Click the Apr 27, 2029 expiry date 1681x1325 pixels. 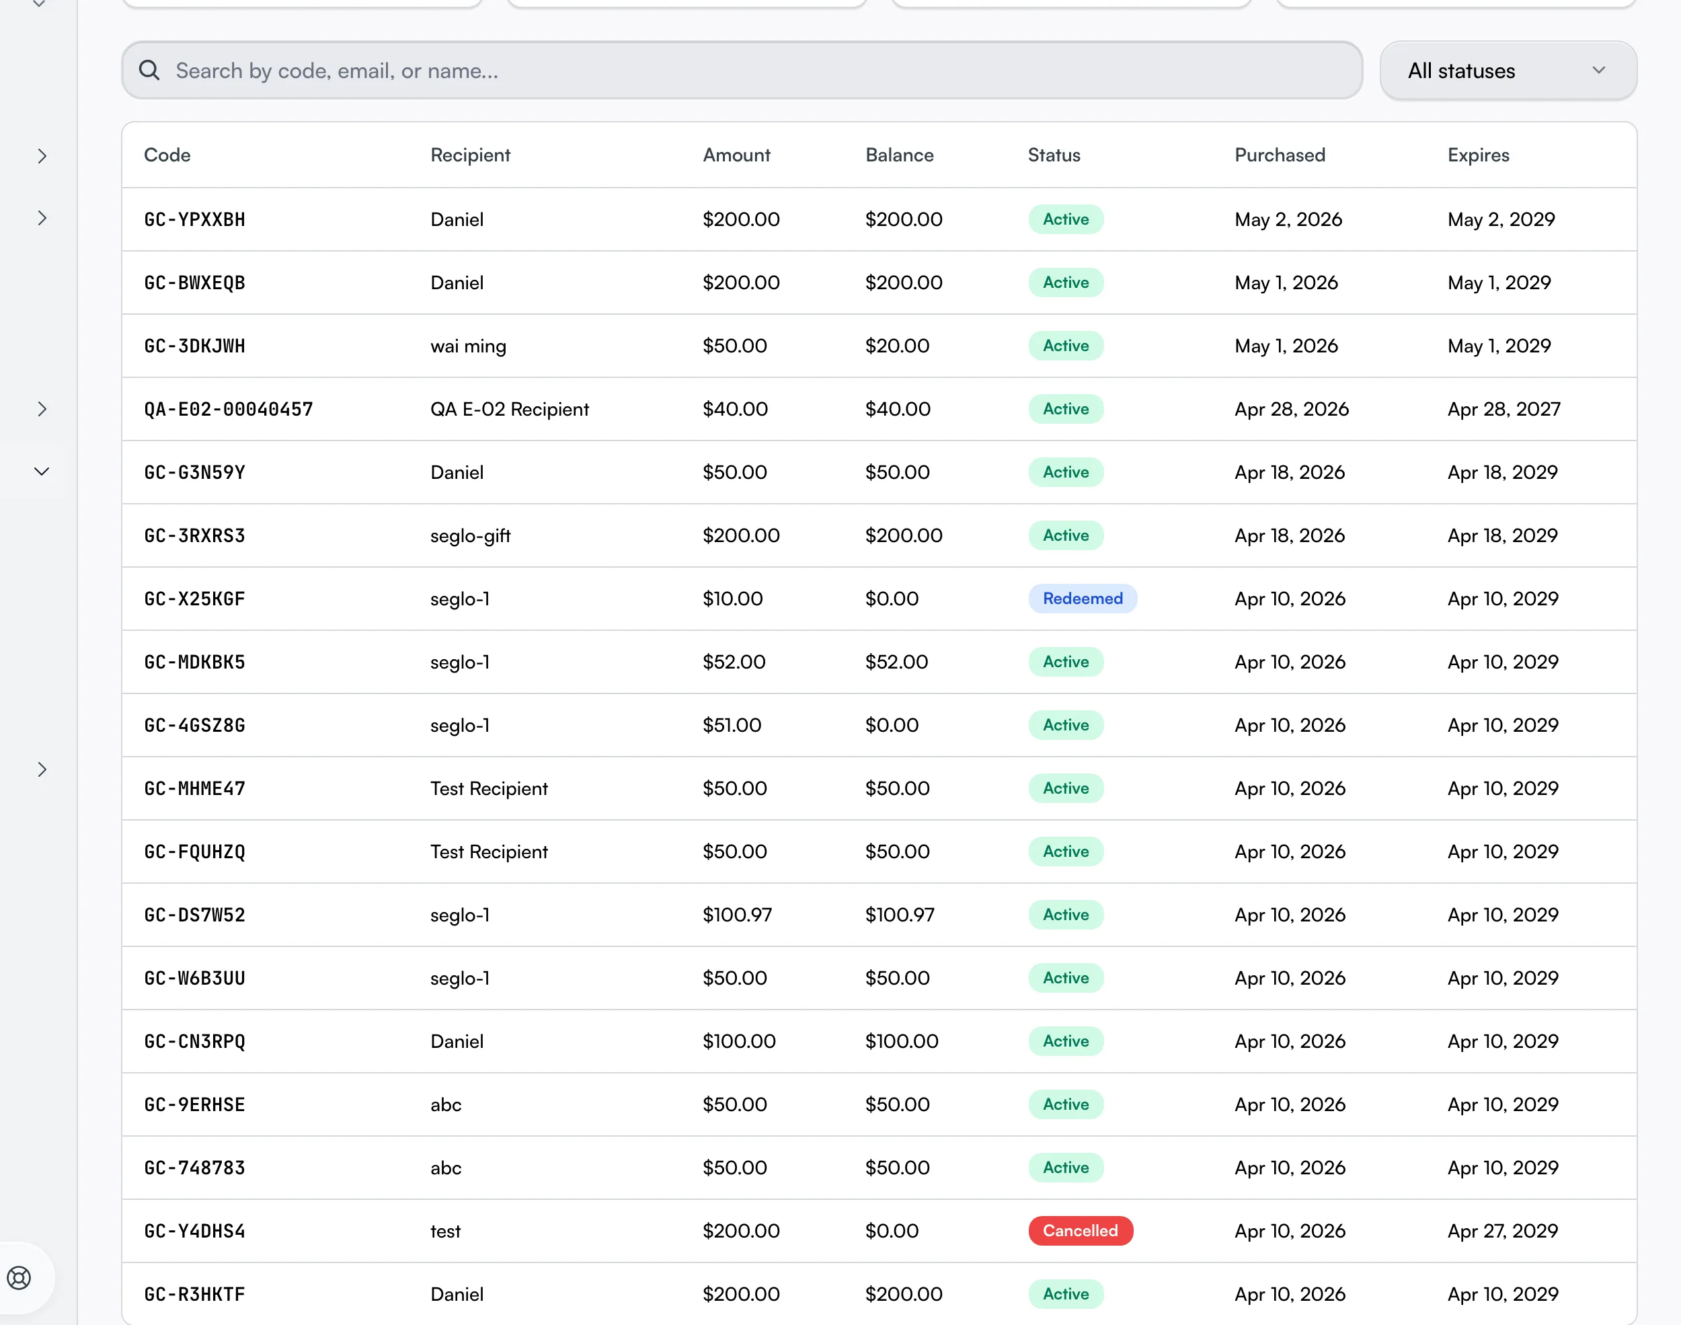(x=1503, y=1231)
